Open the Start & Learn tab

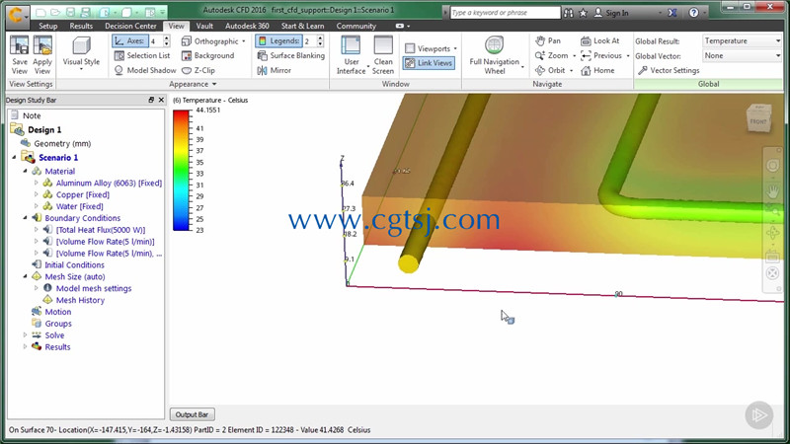(302, 26)
